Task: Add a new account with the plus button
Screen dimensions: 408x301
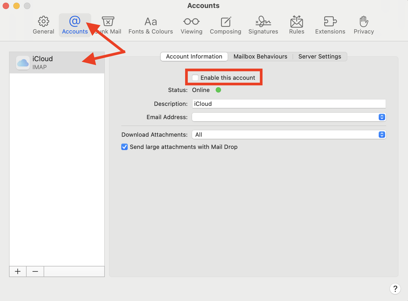Action: click(18, 271)
